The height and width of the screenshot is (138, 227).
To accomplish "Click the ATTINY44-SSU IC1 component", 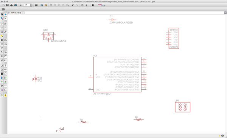I will pyautogui.click(x=117, y=75).
